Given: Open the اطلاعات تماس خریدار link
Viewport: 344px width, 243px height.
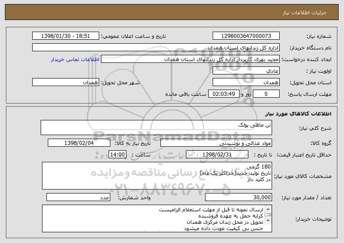Looking at the screenshot, I should [75, 59].
